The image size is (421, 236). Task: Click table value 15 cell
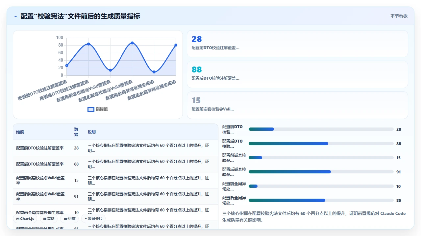[x=76, y=180]
